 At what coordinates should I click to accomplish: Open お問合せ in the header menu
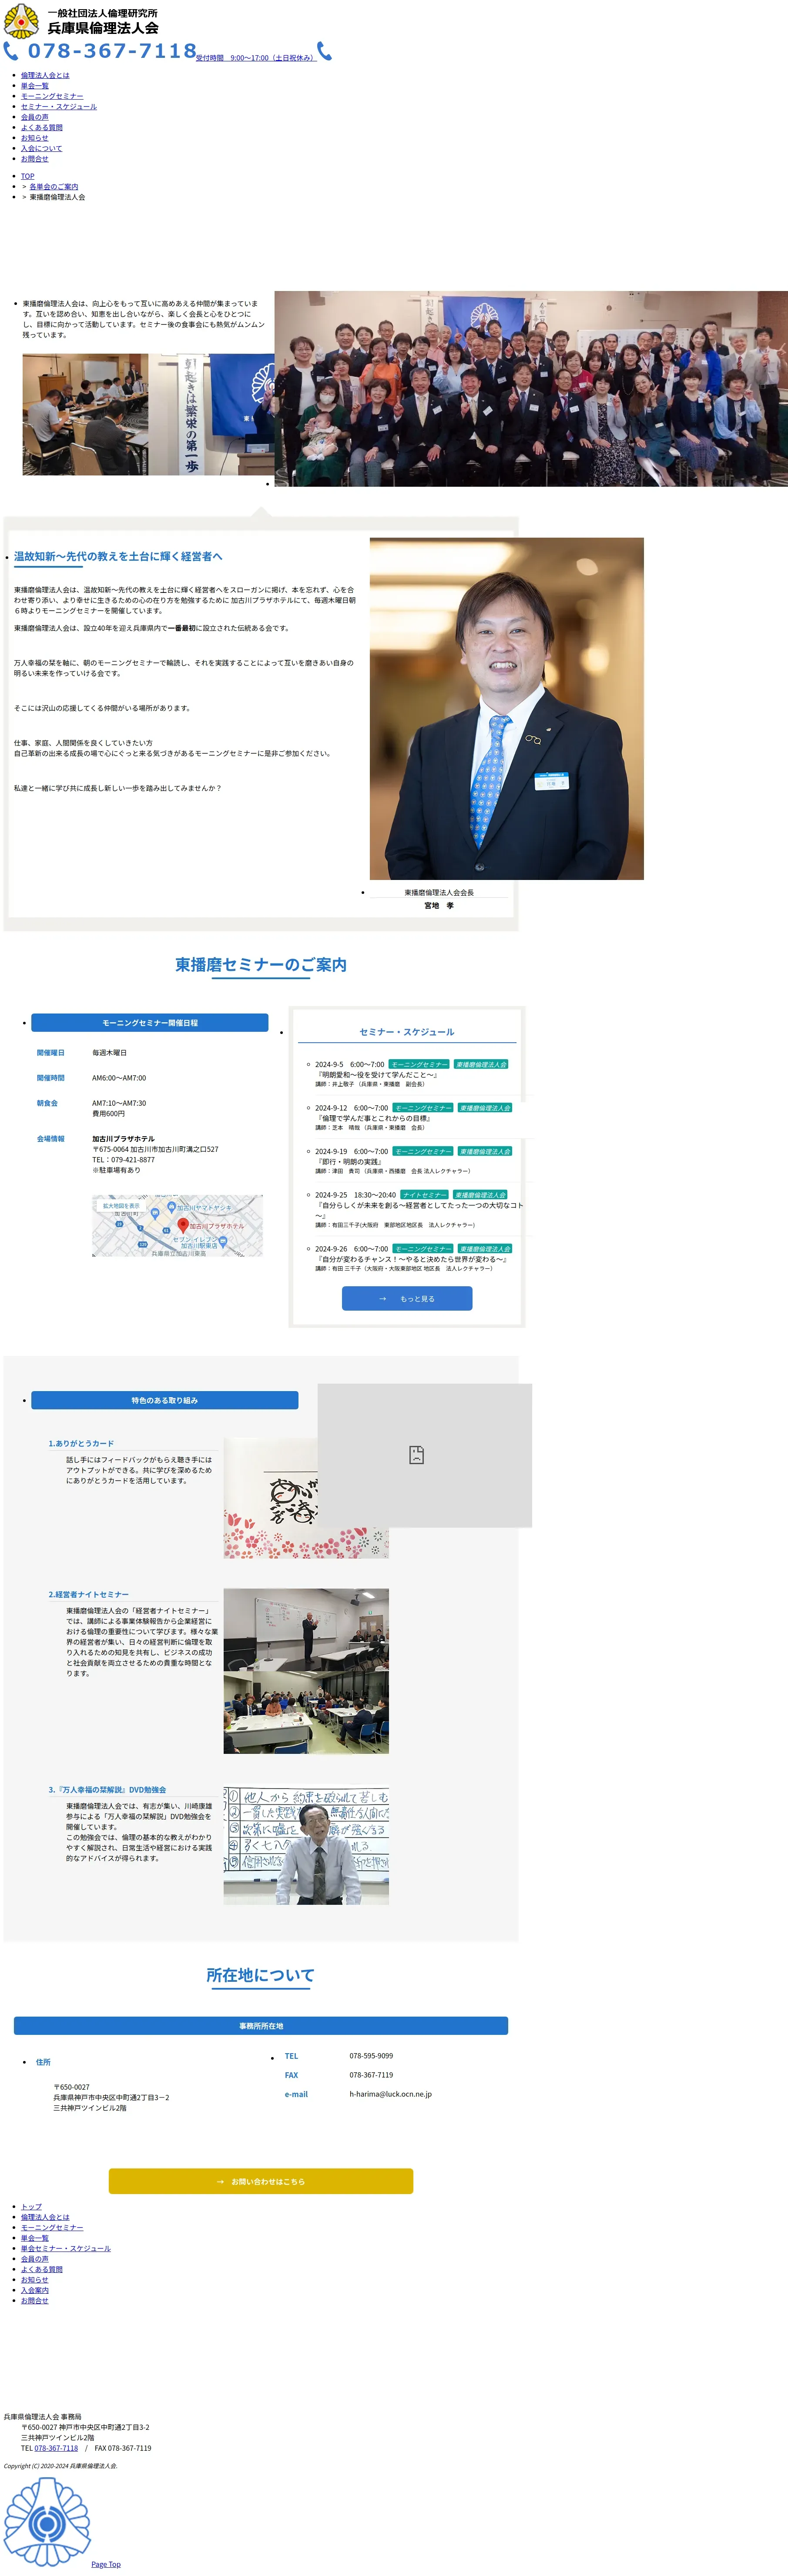(35, 159)
